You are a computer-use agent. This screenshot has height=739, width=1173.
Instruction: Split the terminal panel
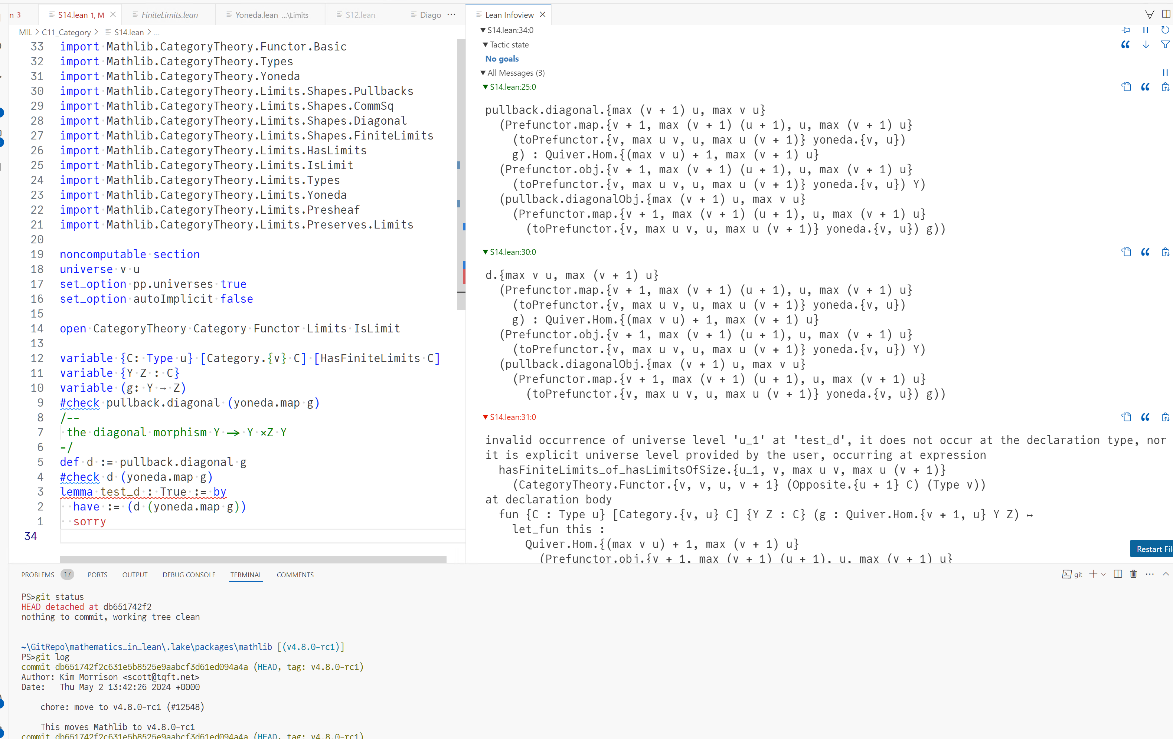[x=1118, y=574]
